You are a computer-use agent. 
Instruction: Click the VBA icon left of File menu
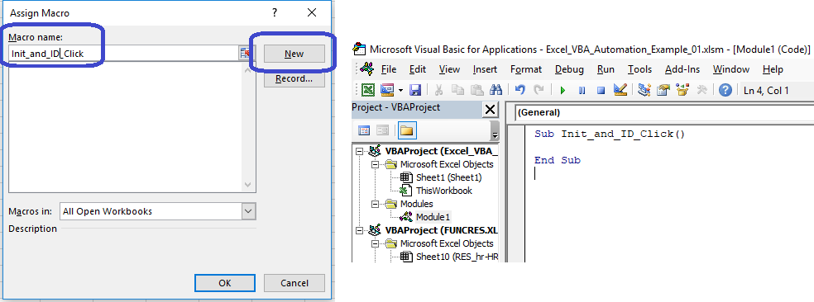[x=366, y=68]
